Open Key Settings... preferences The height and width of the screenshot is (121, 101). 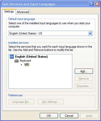51,102
